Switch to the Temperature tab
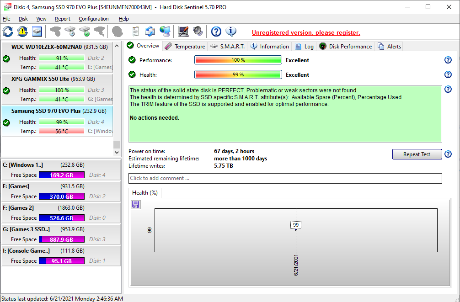Viewport: 460px width, 302px height. tap(185, 46)
